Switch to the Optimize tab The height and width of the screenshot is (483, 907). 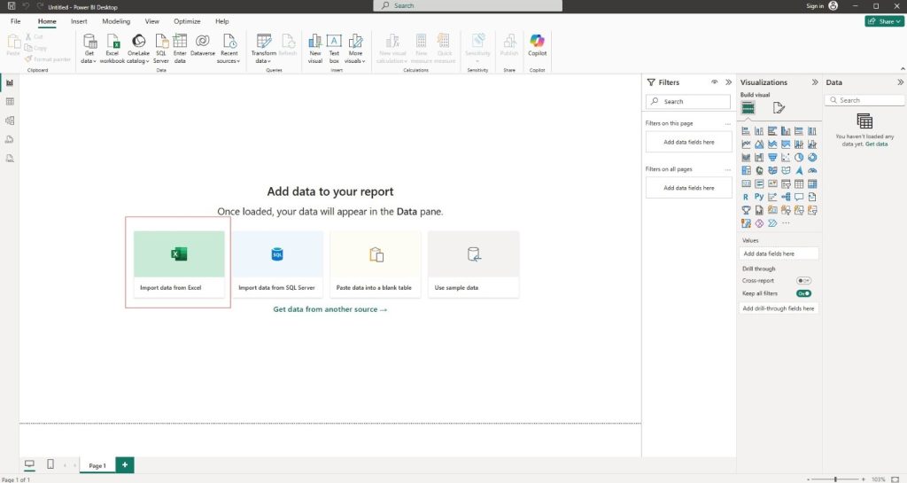click(187, 21)
